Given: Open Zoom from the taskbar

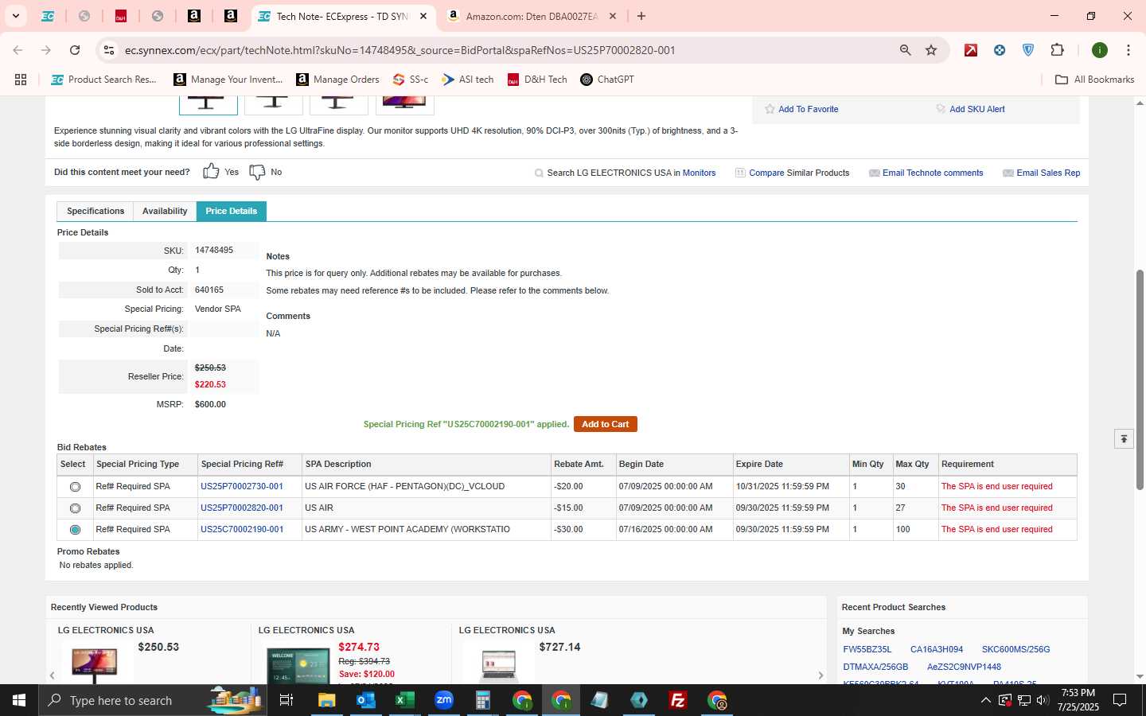Looking at the screenshot, I should (x=443, y=700).
